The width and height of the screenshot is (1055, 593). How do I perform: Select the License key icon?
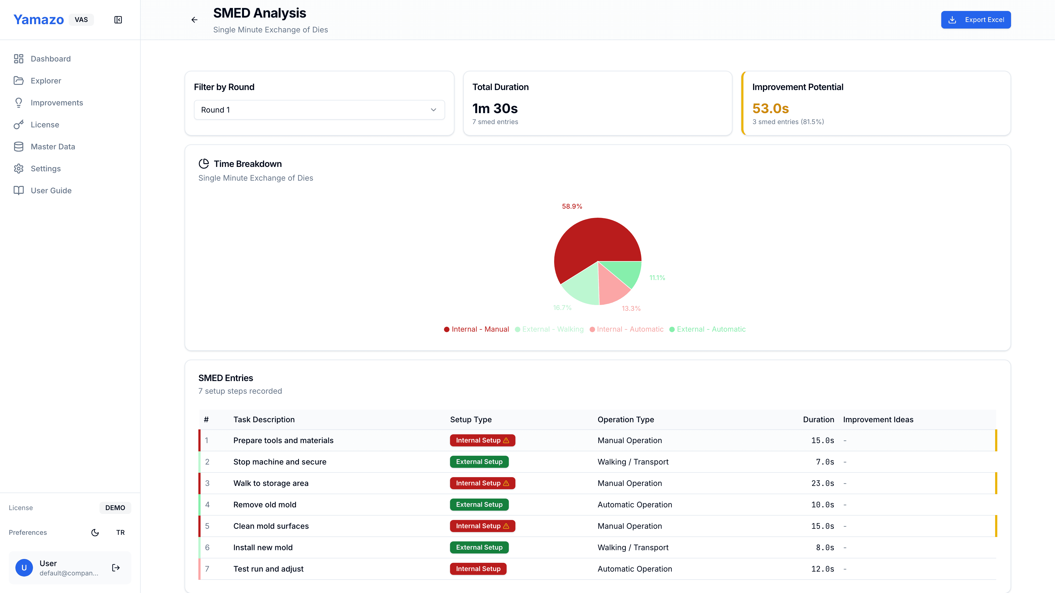18,124
